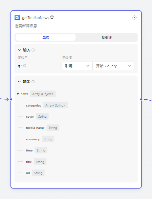
Task: Collapse the 输入 section chevron
Action: (x=19, y=50)
